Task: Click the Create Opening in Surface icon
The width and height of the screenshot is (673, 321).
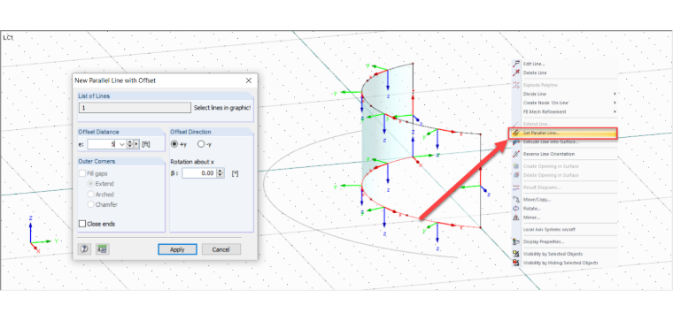Action: (x=516, y=166)
